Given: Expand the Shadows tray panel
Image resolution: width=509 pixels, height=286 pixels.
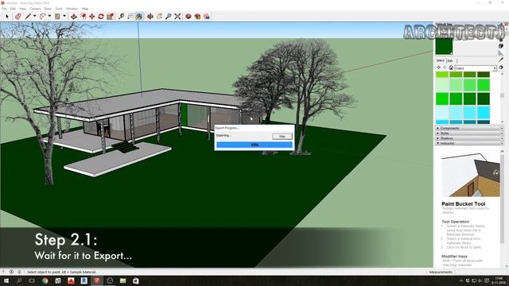Looking at the screenshot, I should coord(469,138).
